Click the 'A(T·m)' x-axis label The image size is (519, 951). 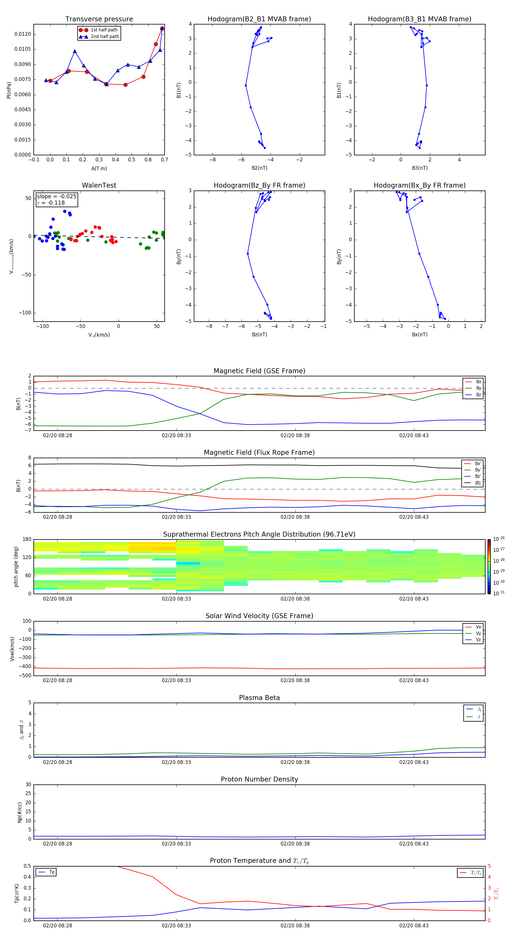(x=99, y=168)
